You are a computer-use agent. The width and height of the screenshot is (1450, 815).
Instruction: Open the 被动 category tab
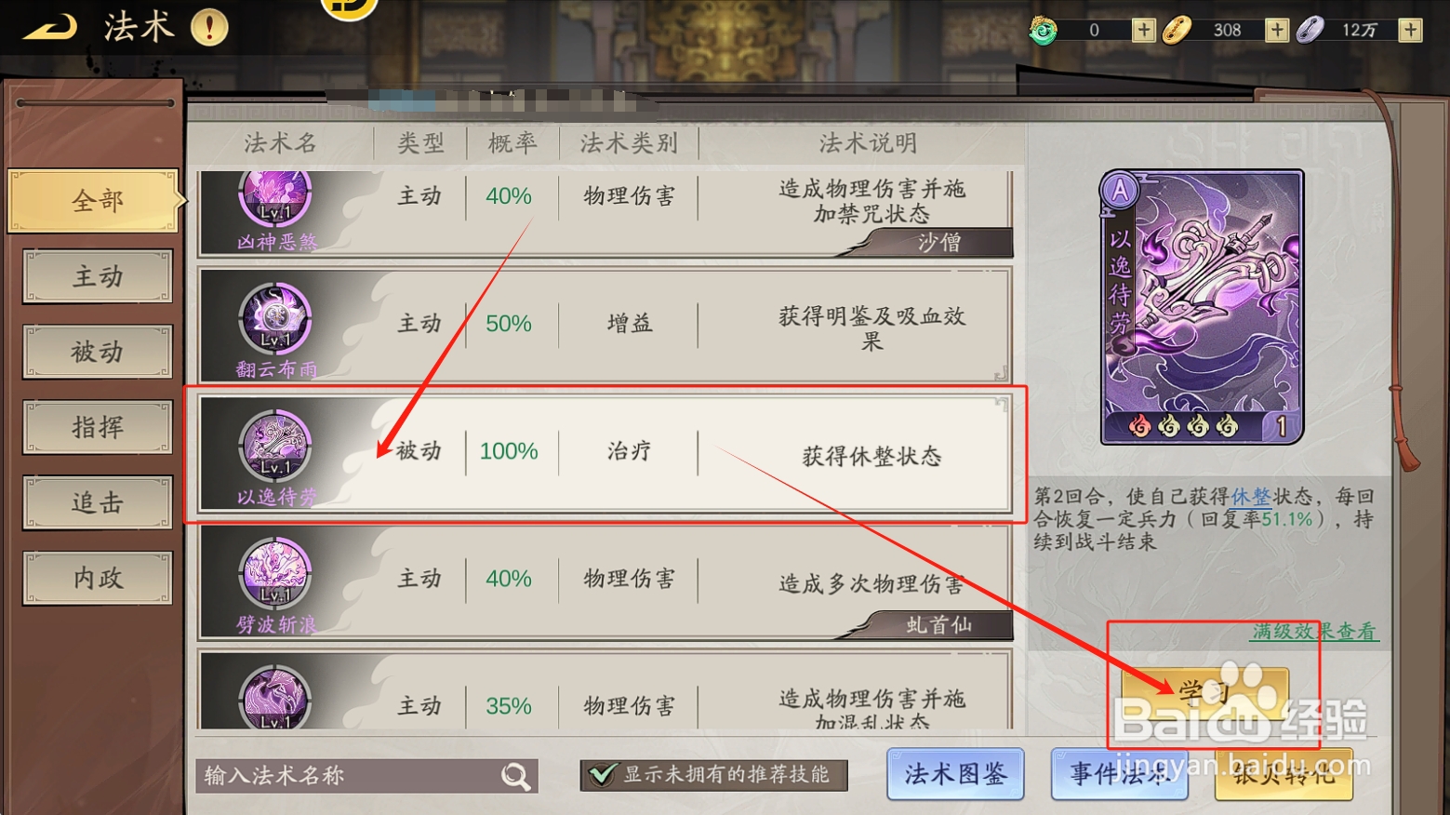point(98,352)
